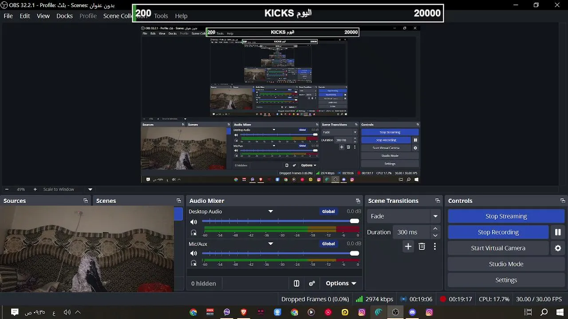Click the camera feed in Sources dock

tap(87, 249)
